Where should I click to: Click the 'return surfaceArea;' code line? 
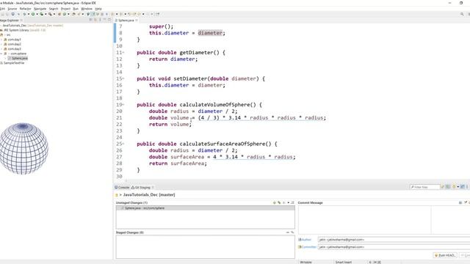point(178,164)
